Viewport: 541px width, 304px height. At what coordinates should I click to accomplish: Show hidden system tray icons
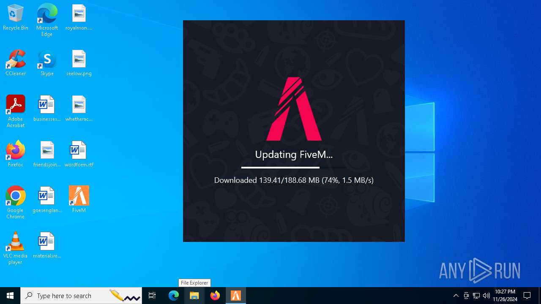(456, 296)
